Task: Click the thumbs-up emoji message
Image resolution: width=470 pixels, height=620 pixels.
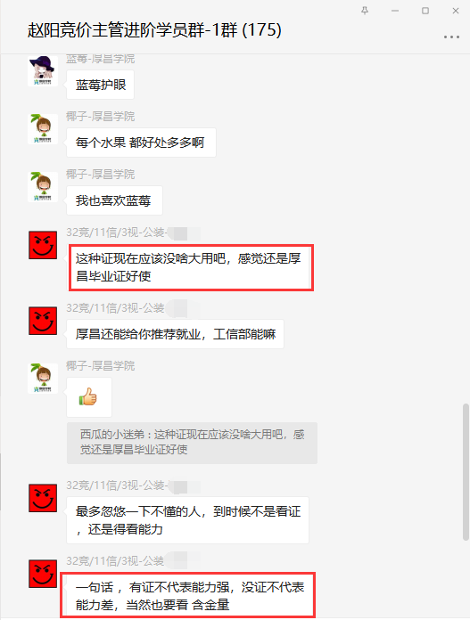Action: point(89,397)
